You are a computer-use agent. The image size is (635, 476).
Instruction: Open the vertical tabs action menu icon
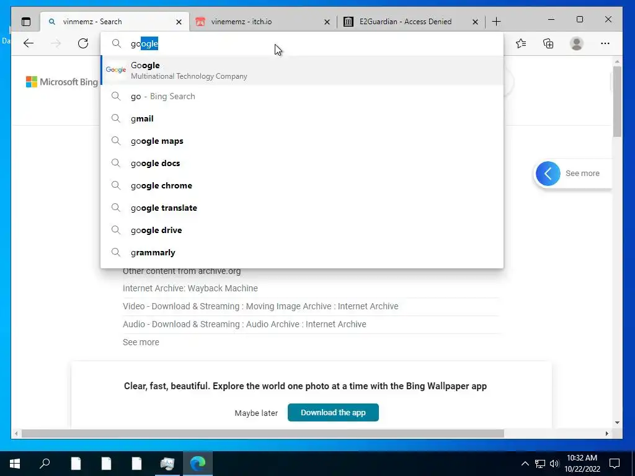tap(26, 22)
